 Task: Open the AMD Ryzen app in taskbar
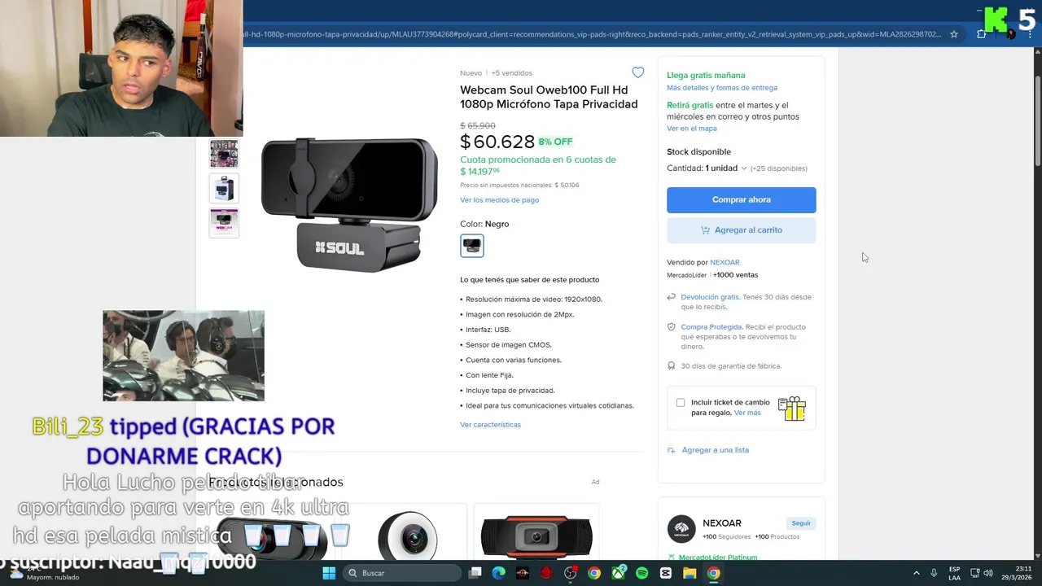(x=523, y=573)
